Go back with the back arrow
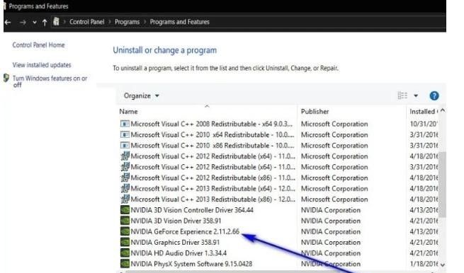 (x=8, y=22)
